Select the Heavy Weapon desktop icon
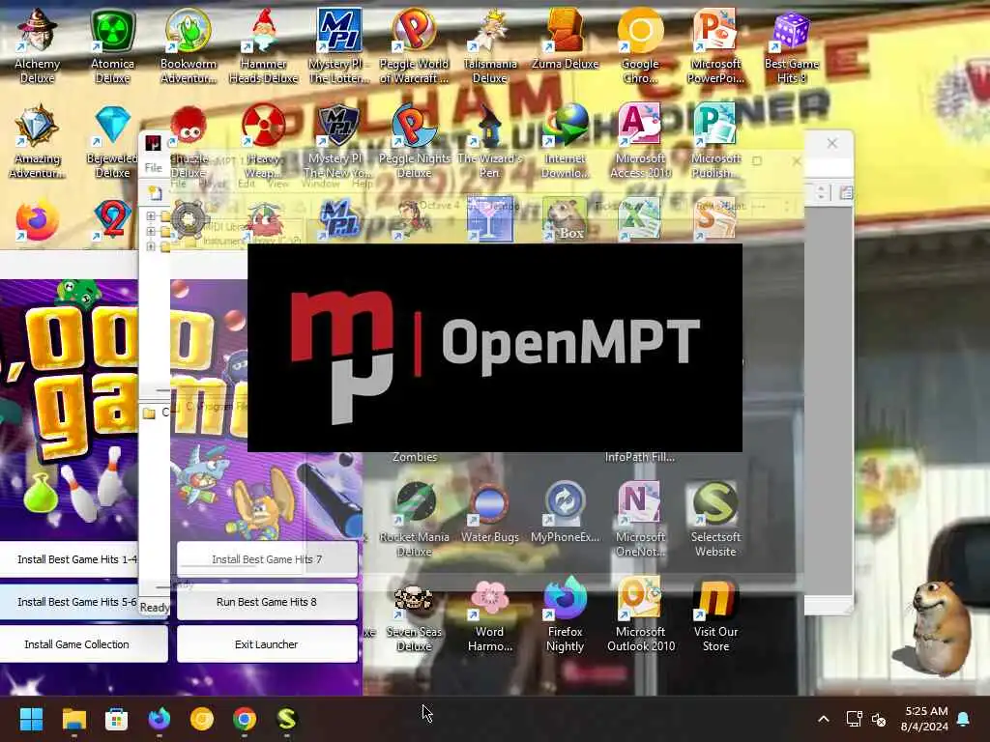This screenshot has height=742, width=990. (x=263, y=140)
